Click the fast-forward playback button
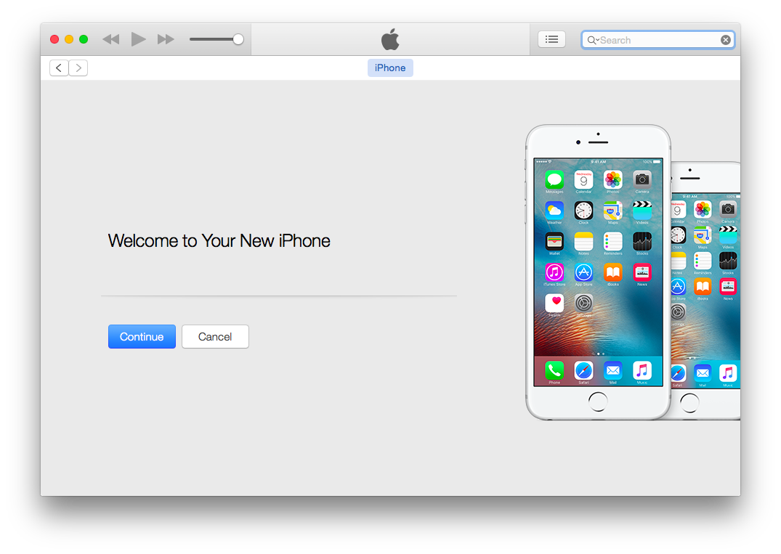The image size is (781, 554). point(166,39)
